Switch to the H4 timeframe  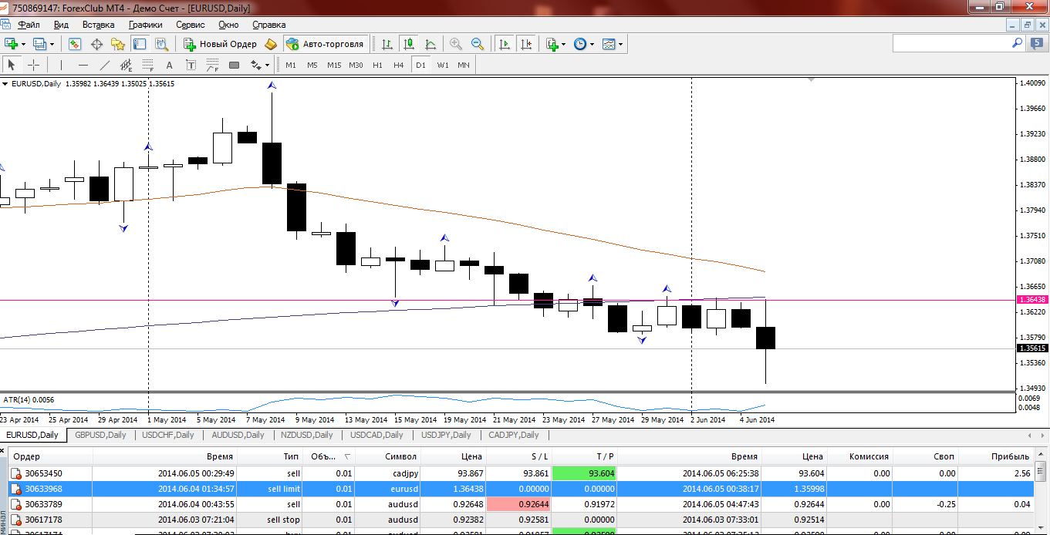[x=399, y=65]
